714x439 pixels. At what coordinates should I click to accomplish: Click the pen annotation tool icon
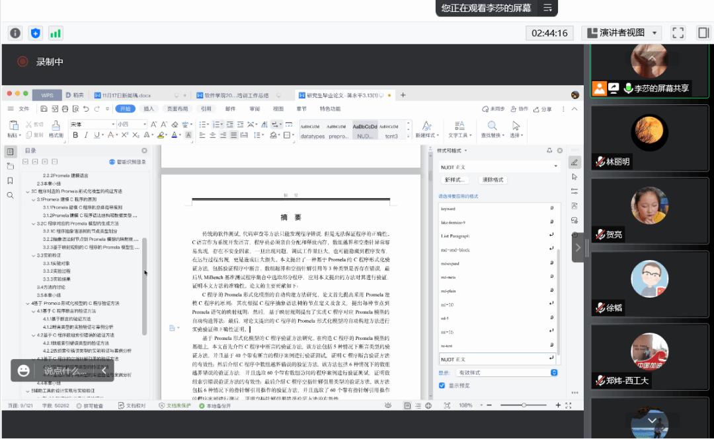click(x=574, y=162)
